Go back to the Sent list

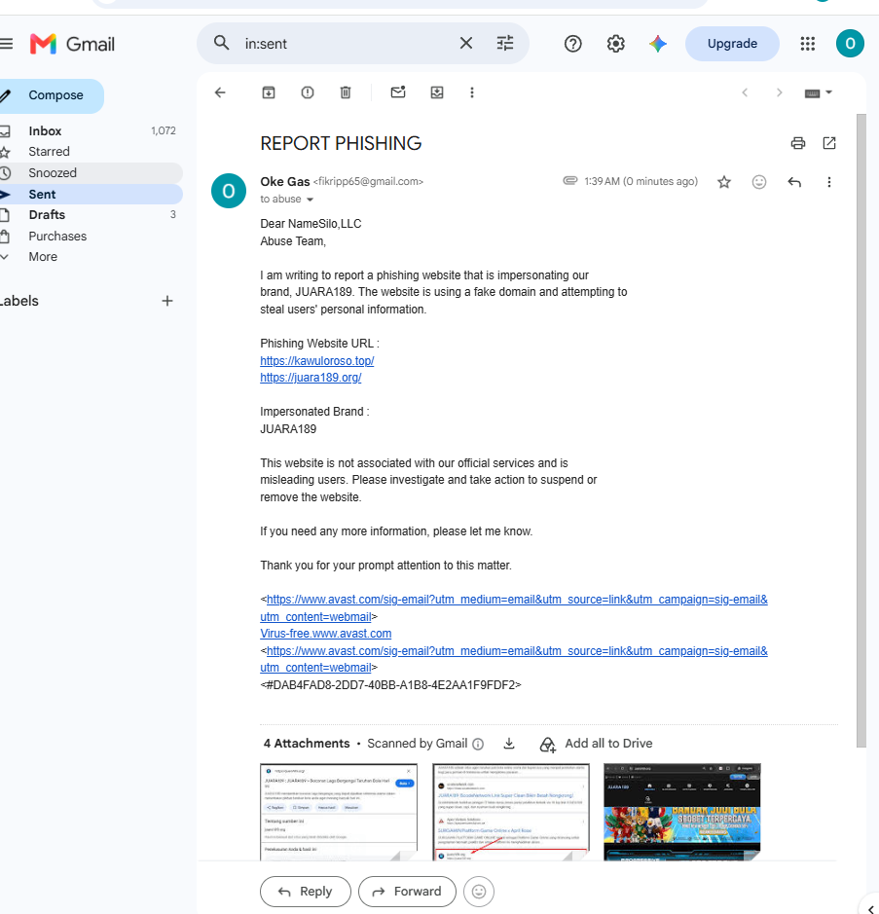220,92
